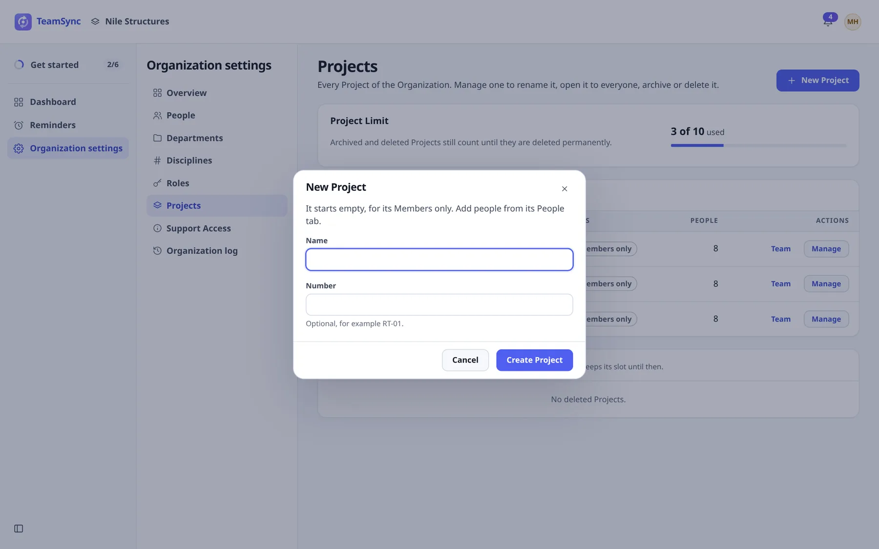Click the Dashboard grid icon
The width and height of the screenshot is (879, 549).
pyautogui.click(x=19, y=102)
